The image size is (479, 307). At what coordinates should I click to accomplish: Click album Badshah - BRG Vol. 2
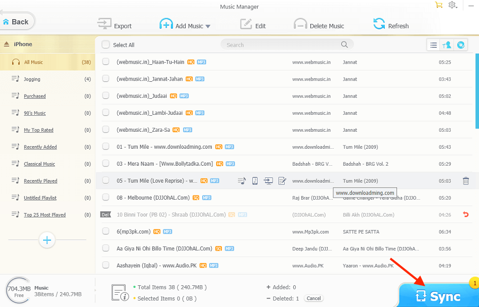pyautogui.click(x=365, y=164)
